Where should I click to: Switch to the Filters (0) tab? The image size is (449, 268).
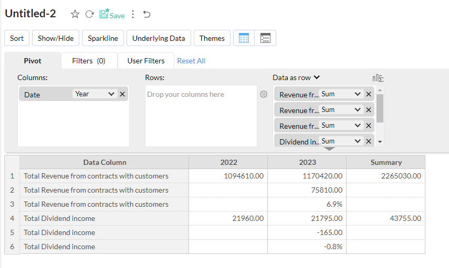click(89, 61)
